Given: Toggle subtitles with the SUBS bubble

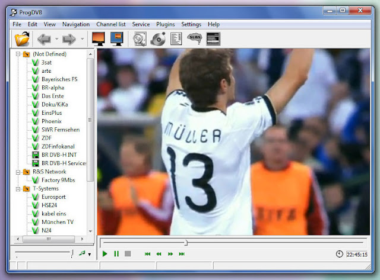Looking at the screenshot, I should [195, 38].
